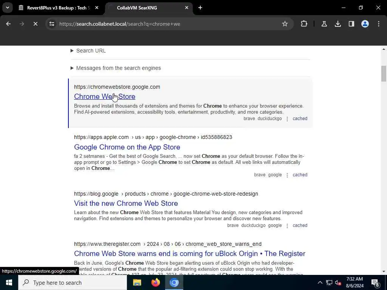This screenshot has height=290, width=387.
Task: Click the theregister.com result URL
Action: [168, 244]
